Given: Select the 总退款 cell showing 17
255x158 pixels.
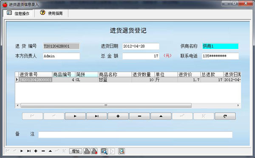Looking at the screenshot, I should [x=212, y=80].
